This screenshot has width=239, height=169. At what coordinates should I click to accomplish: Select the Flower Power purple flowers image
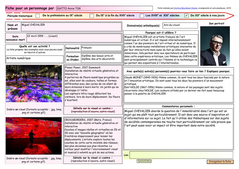point(34,84)
